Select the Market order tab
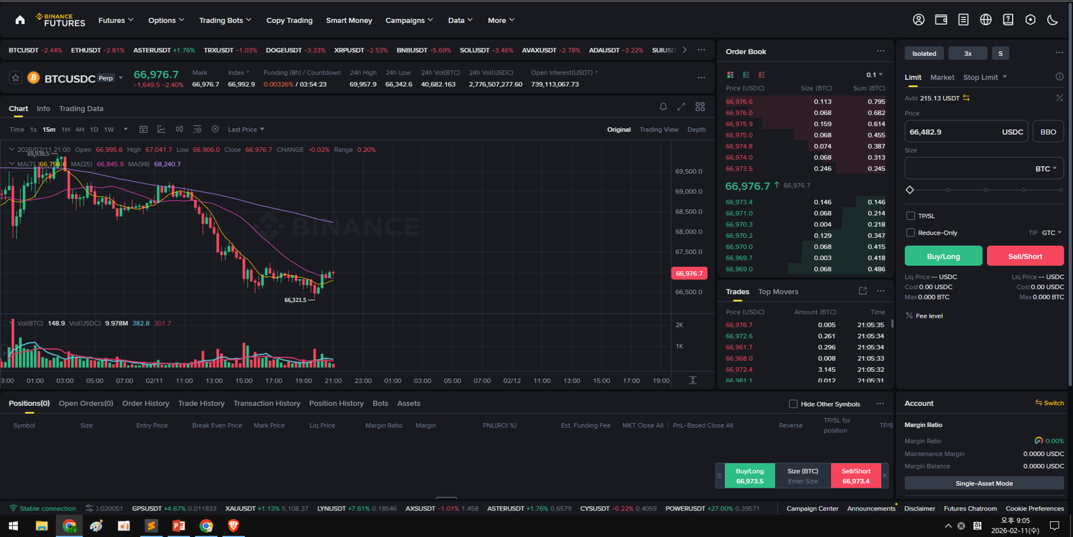Screen dimensions: 1073x537 click(942, 77)
